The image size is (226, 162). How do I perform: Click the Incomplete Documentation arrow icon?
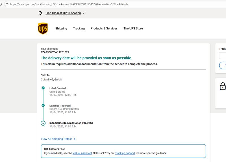[x=43, y=123]
